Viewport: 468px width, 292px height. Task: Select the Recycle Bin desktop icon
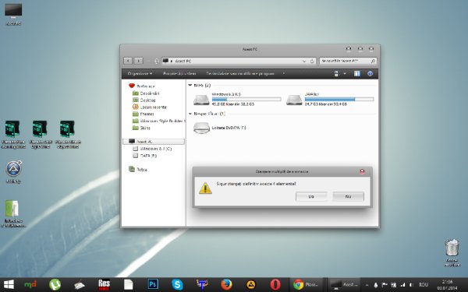[x=452, y=252]
